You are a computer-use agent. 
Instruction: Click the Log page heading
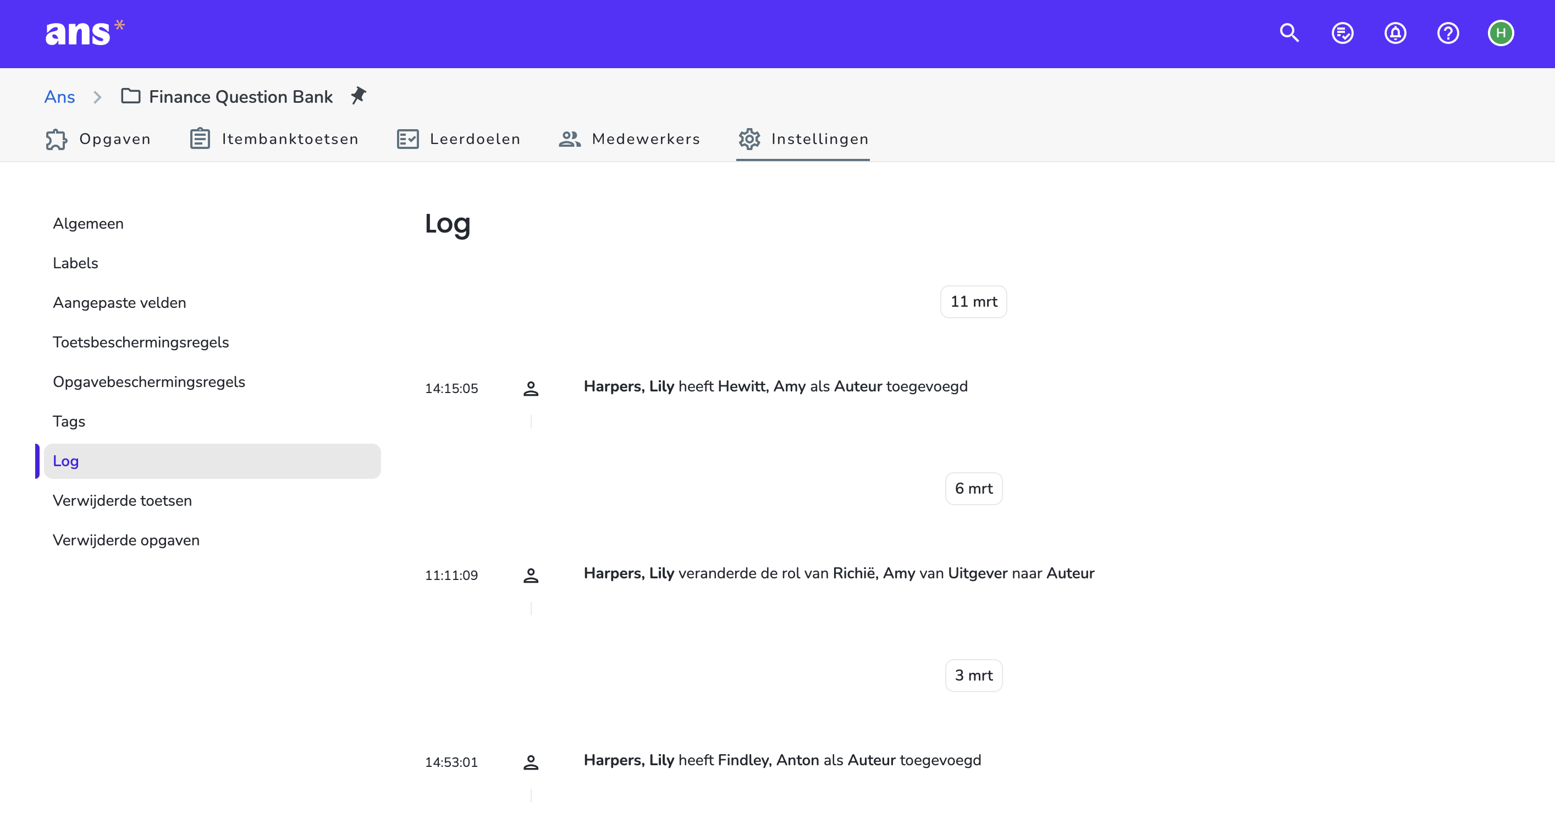coord(447,224)
